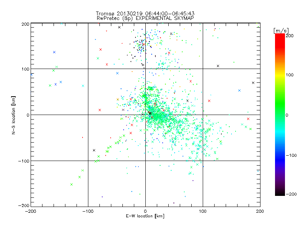Click colorbar label "100"

(x=290, y=75)
